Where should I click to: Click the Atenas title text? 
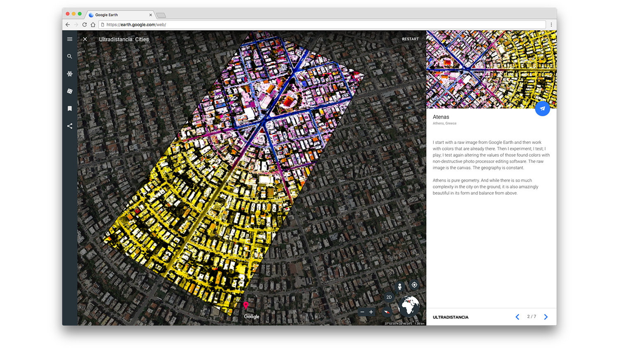coord(441,117)
